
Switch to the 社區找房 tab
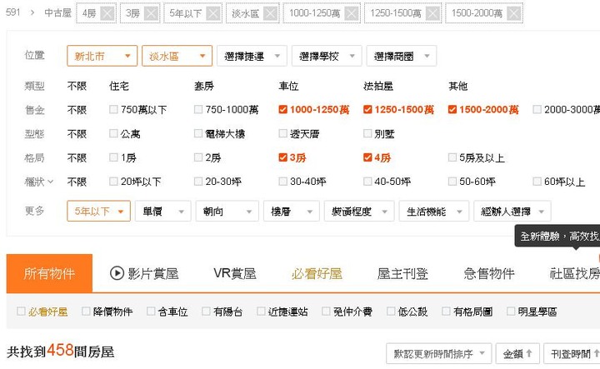tap(575, 273)
